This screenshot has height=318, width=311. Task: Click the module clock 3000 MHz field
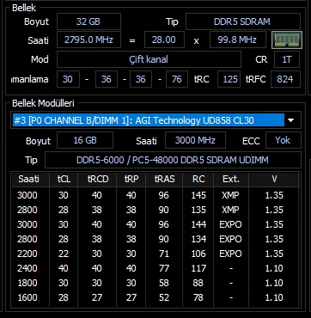(195, 140)
